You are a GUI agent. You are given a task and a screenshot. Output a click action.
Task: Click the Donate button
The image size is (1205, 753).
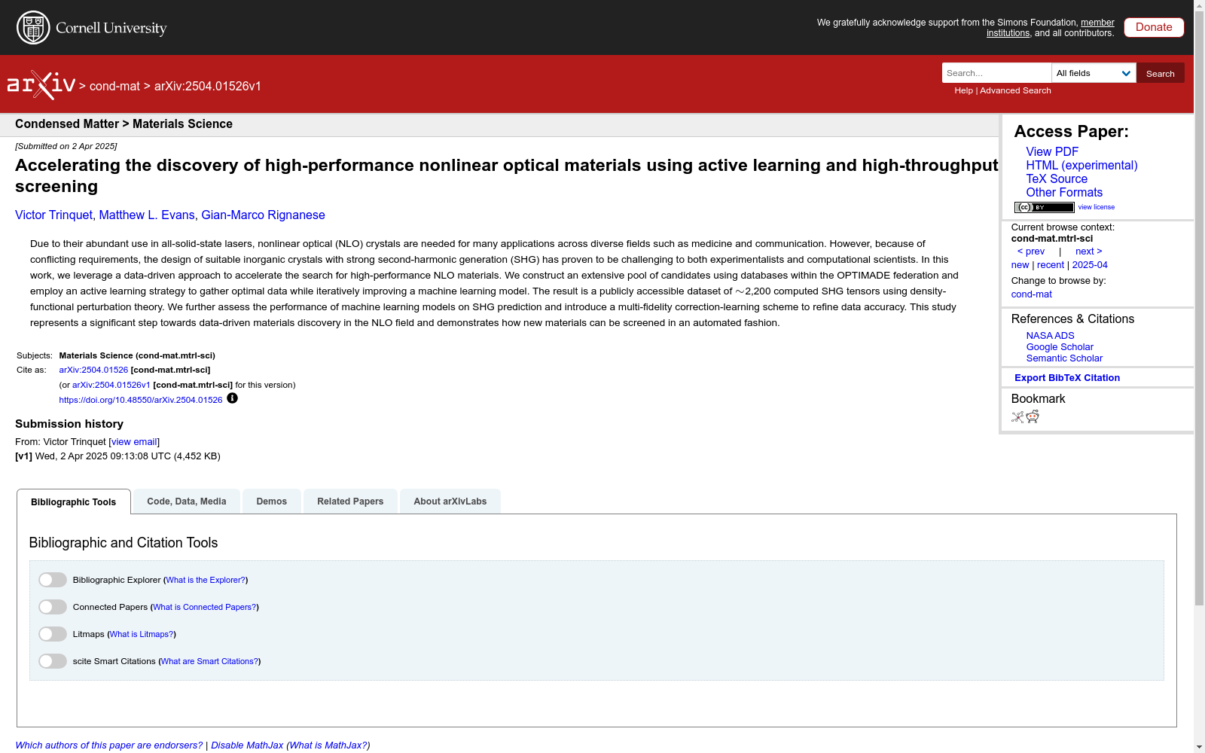[x=1154, y=27]
